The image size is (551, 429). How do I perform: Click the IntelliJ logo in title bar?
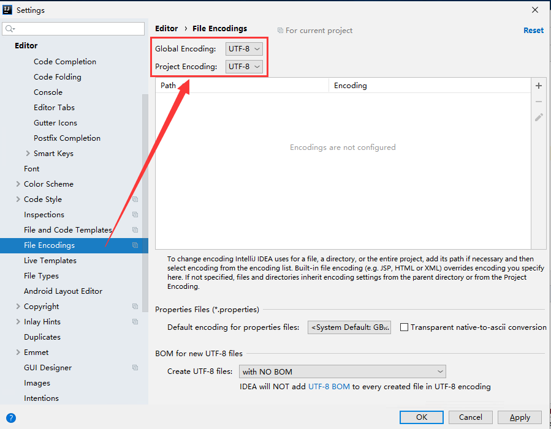7,10
